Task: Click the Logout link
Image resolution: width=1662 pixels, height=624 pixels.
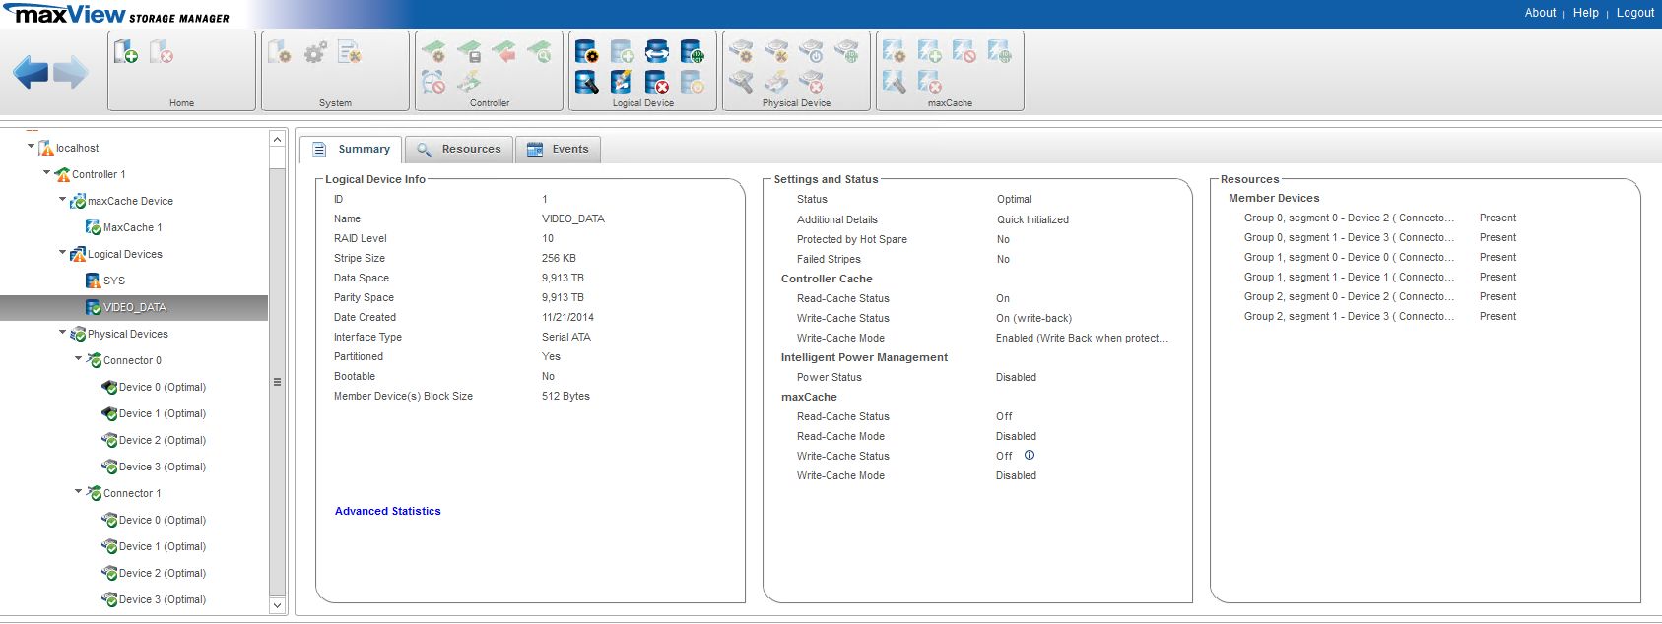Action: tap(1634, 13)
